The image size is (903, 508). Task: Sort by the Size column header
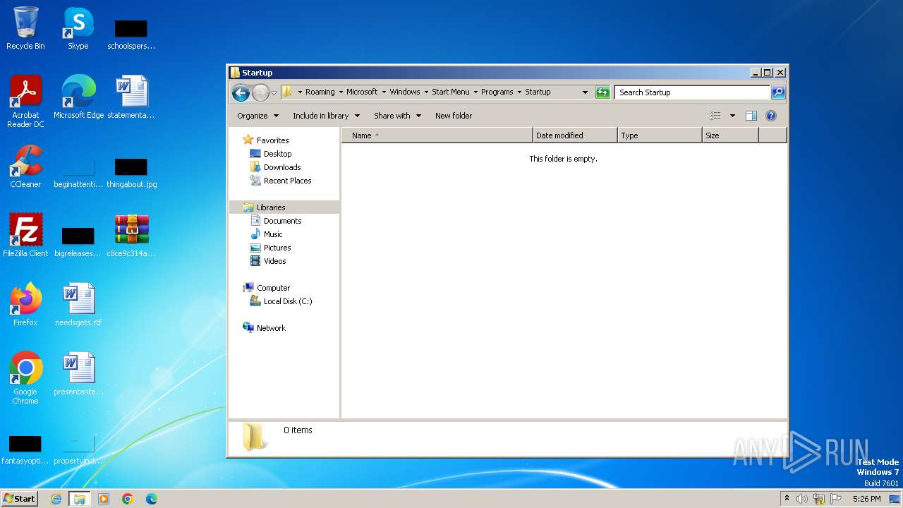[730, 135]
